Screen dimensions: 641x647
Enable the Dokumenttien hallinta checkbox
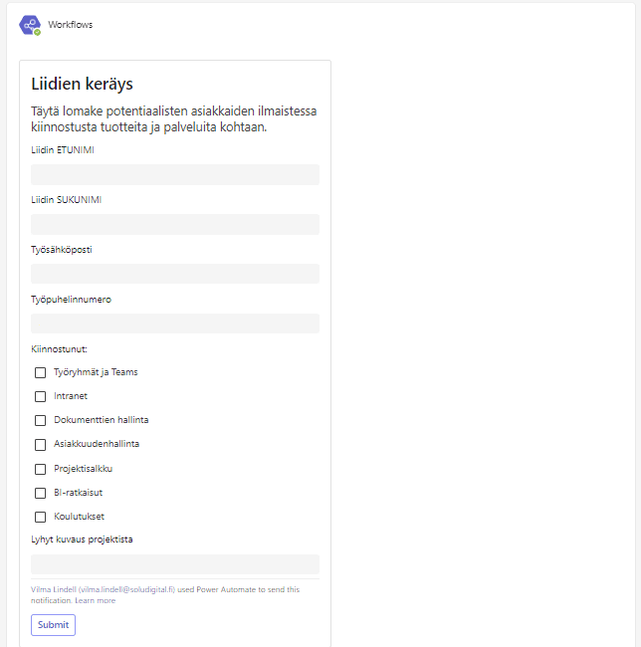(41, 420)
